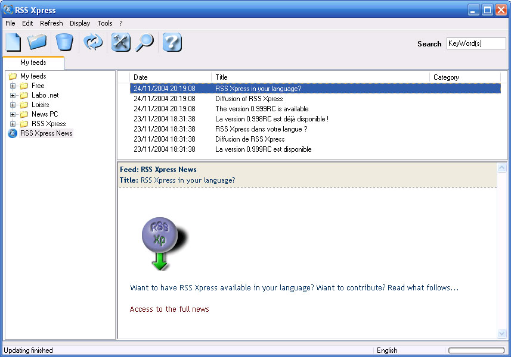The image size is (511, 357).
Task: Open the Edit menu
Action: pyautogui.click(x=27, y=23)
